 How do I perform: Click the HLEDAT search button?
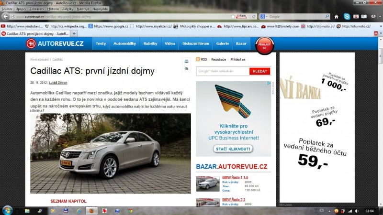pyautogui.click(x=259, y=71)
